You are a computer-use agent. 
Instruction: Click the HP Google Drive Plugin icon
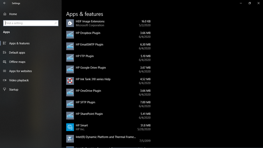70,69
